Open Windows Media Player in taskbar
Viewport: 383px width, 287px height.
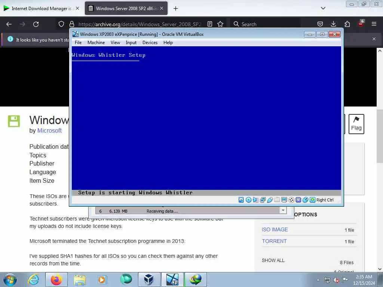(x=102, y=280)
